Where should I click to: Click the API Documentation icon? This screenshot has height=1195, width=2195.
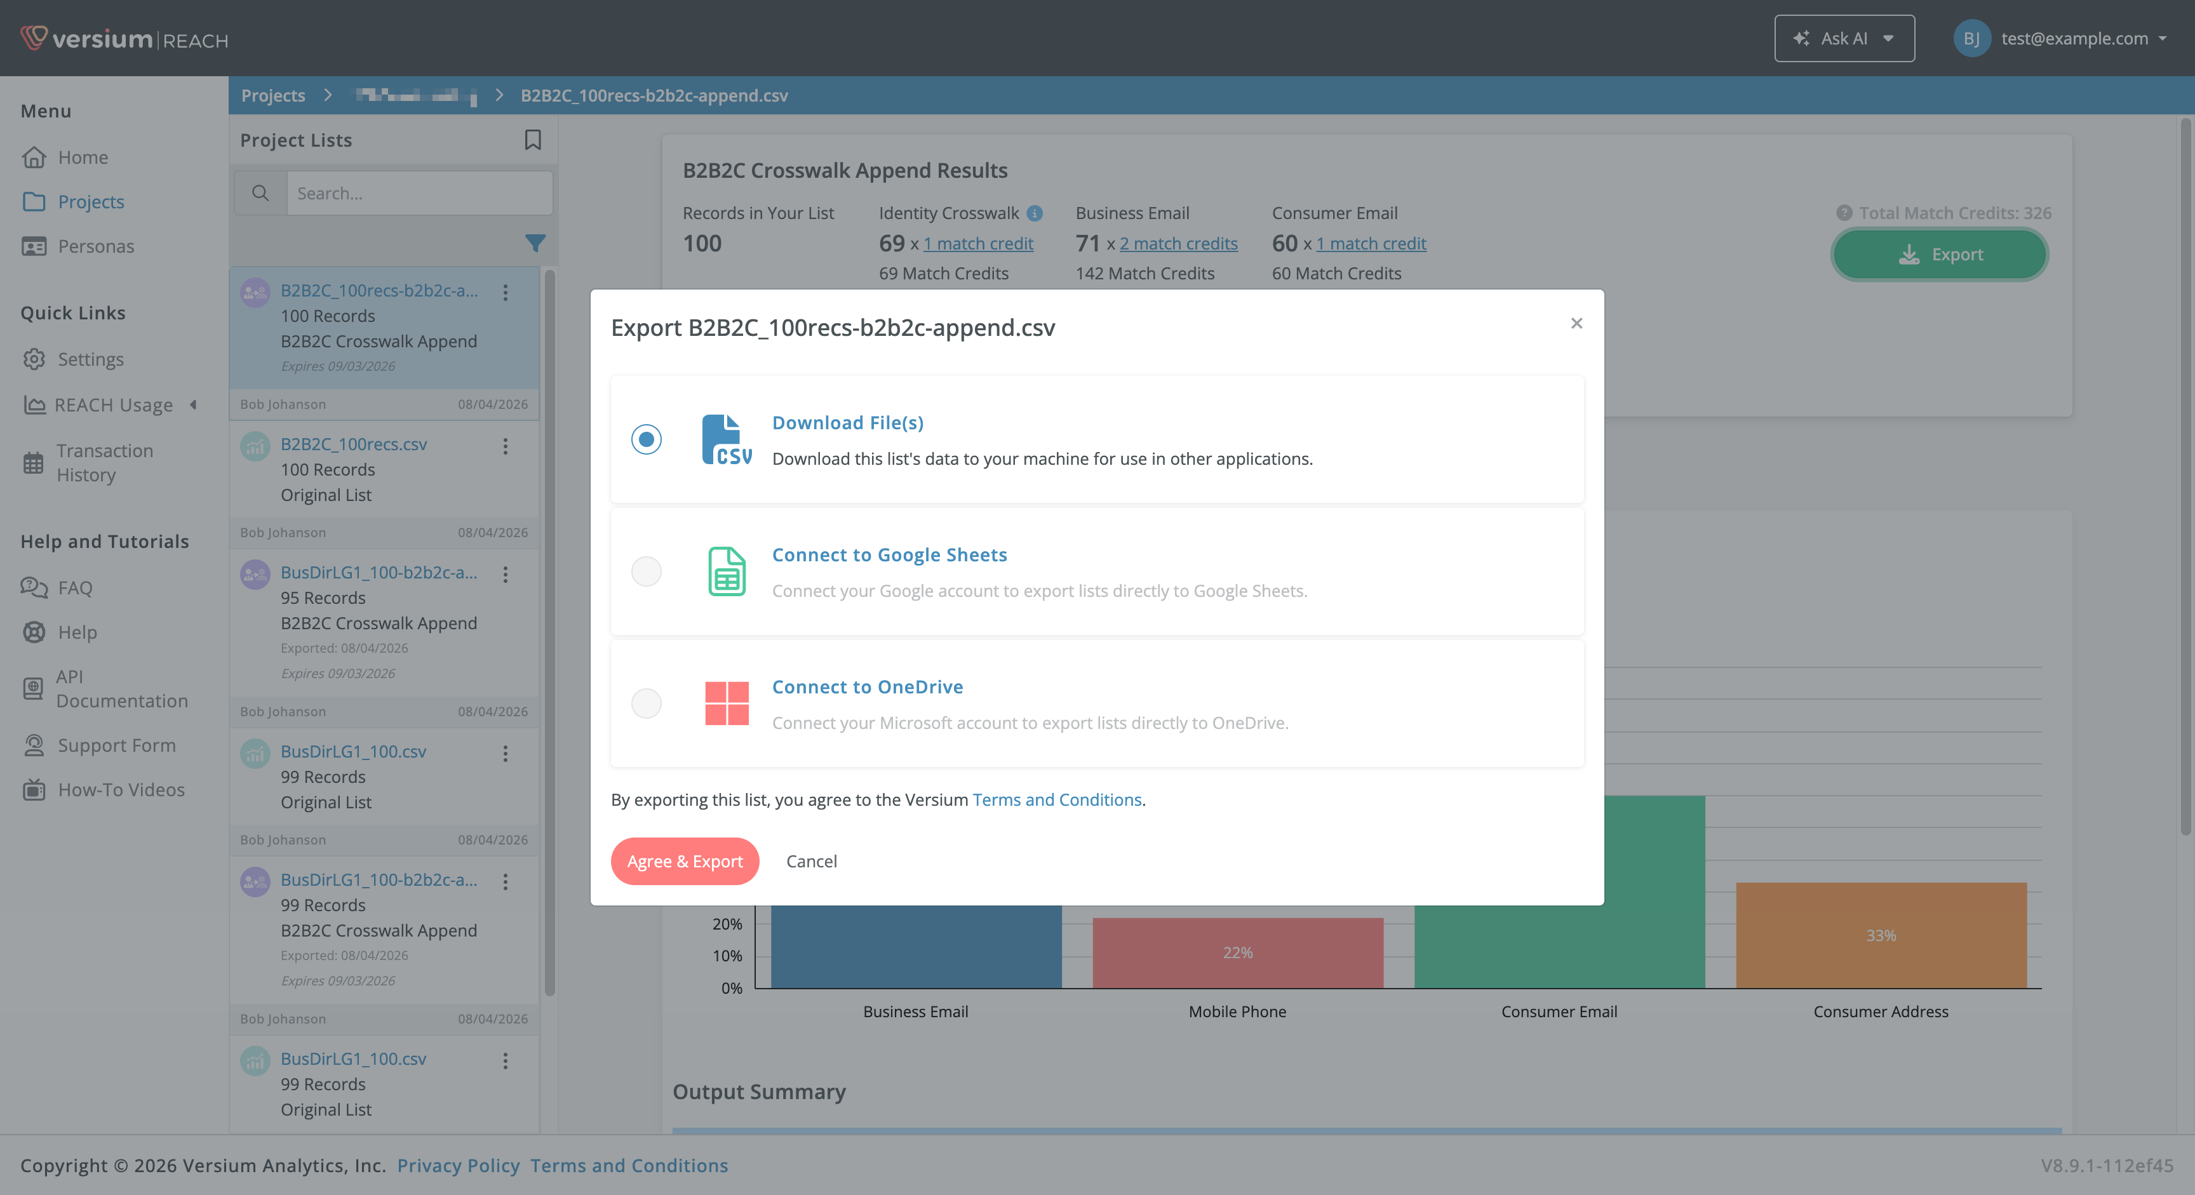point(33,689)
